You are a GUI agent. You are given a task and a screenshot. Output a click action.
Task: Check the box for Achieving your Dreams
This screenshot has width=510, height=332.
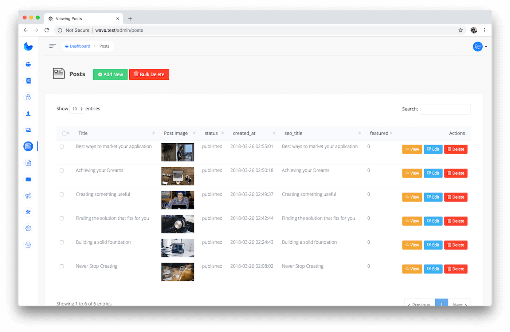point(62,171)
